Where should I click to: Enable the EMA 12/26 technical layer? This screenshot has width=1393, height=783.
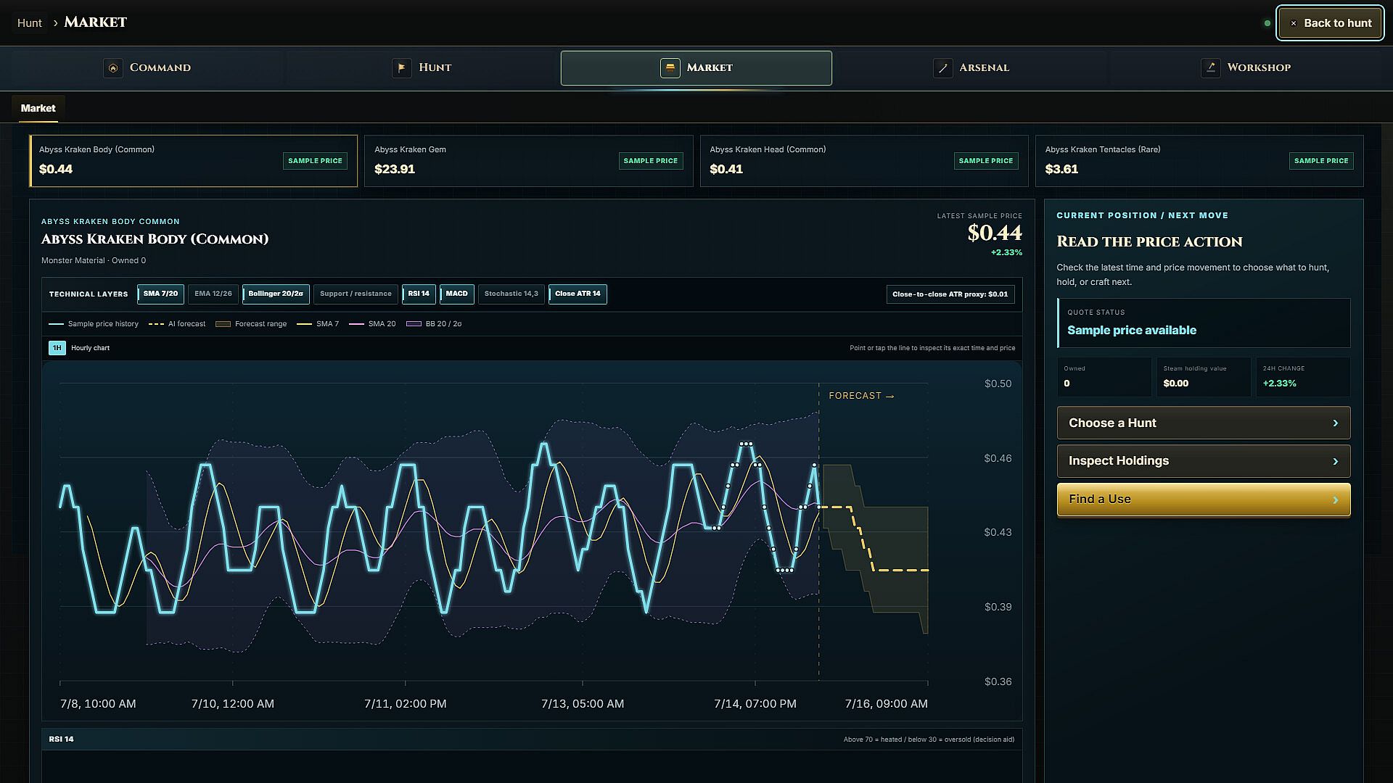[213, 294]
